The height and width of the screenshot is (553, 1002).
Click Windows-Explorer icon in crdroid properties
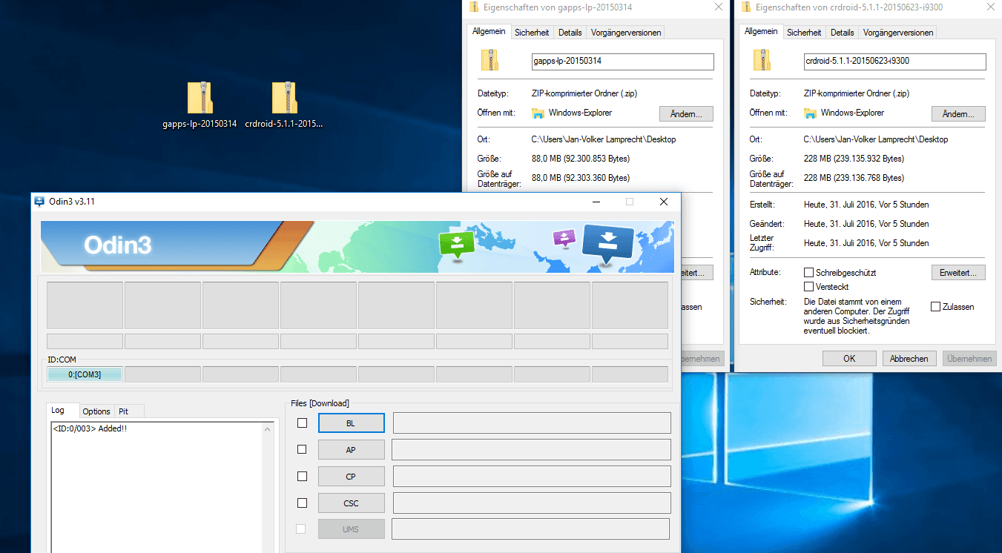pyautogui.click(x=811, y=113)
